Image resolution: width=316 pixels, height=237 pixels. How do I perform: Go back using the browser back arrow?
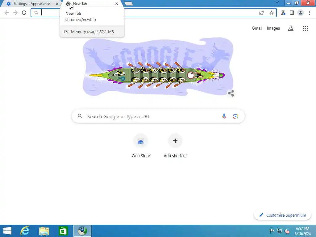pos(7,13)
